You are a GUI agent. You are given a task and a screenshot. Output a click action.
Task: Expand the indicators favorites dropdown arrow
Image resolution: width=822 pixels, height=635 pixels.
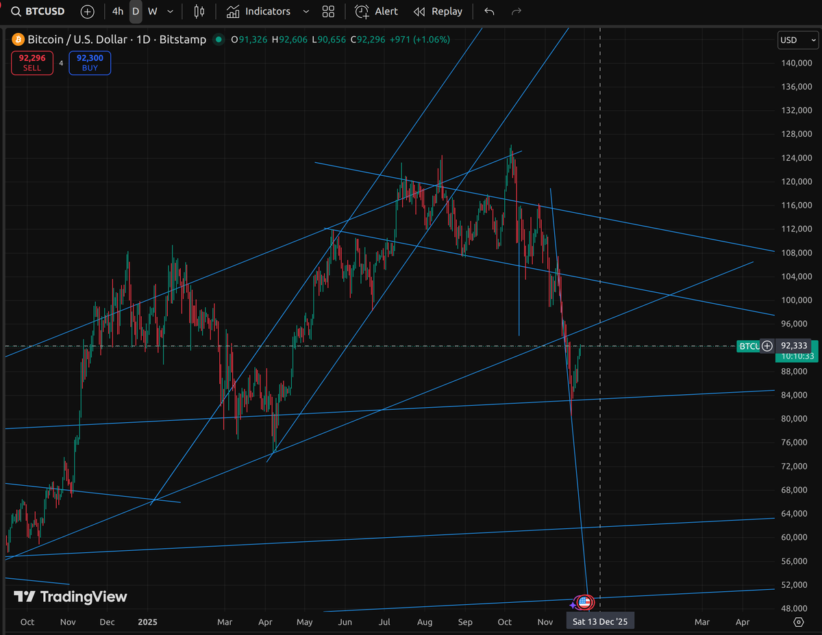pyautogui.click(x=306, y=11)
